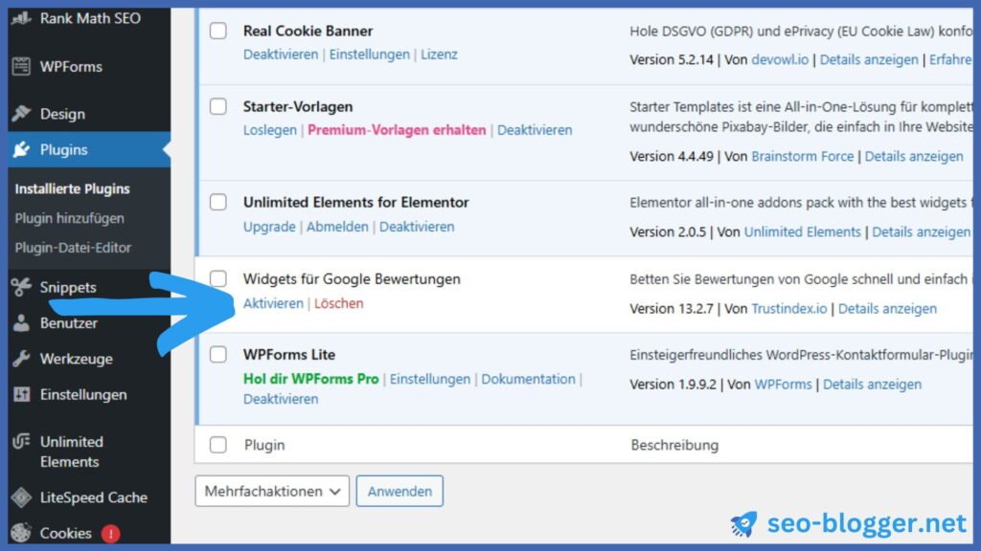The image size is (981, 551).
Task: Activate Widgets für Google Bewertungen via Aktivieren
Action: click(273, 303)
